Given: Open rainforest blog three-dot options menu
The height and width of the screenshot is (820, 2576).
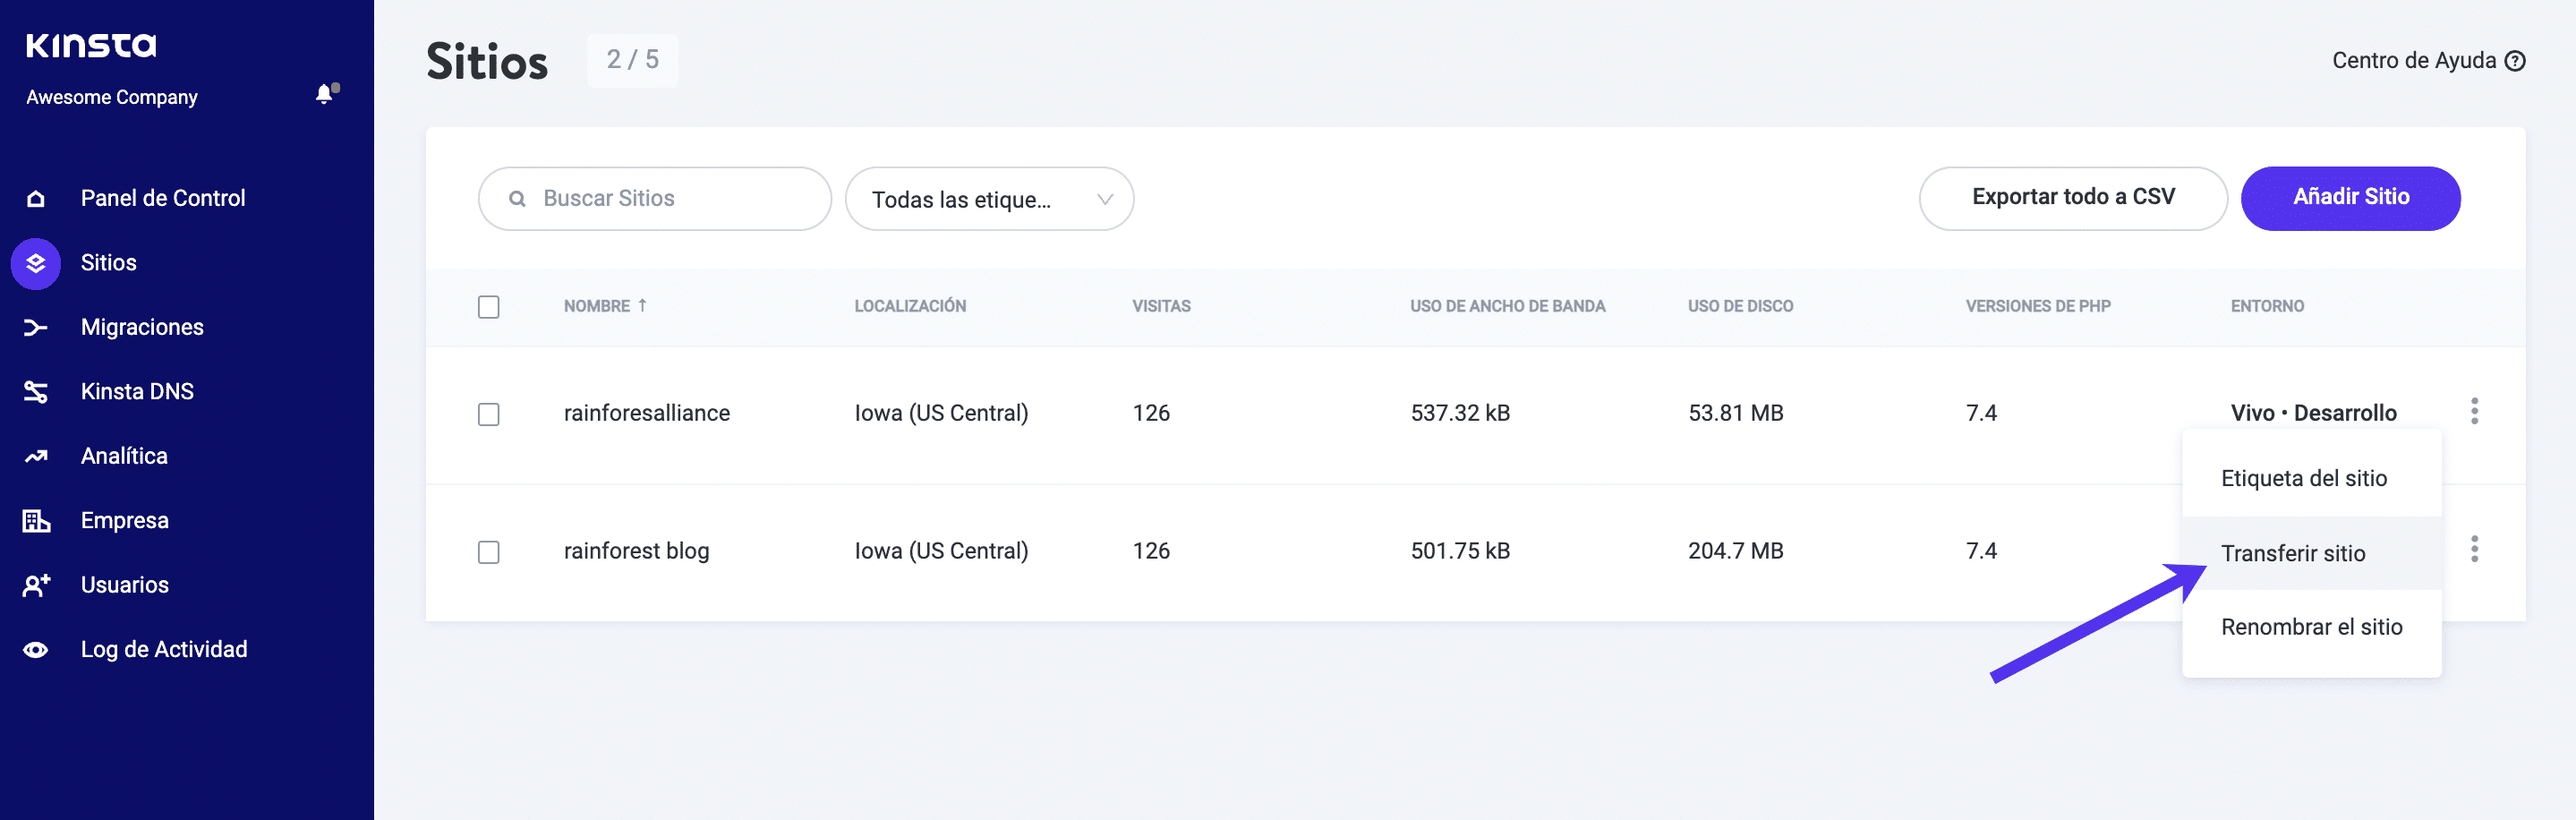Looking at the screenshot, I should pyautogui.click(x=2474, y=549).
